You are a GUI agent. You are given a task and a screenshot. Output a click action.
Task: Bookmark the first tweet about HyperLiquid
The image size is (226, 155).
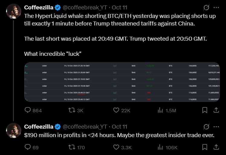click(x=205, y=110)
